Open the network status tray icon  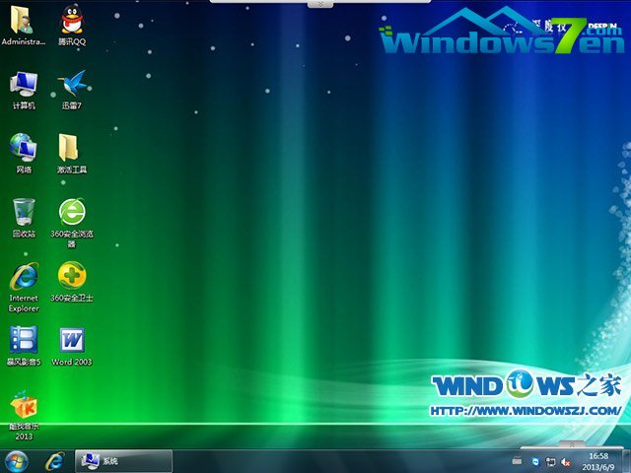point(550,462)
